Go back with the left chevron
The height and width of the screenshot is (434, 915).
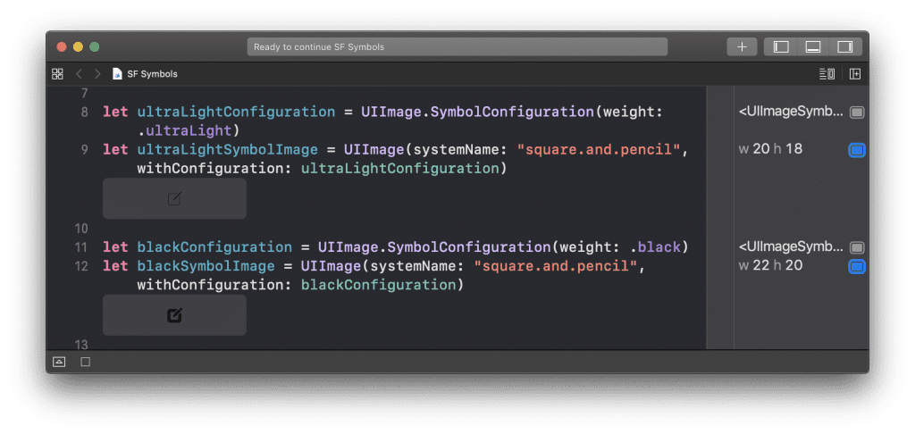coord(80,74)
